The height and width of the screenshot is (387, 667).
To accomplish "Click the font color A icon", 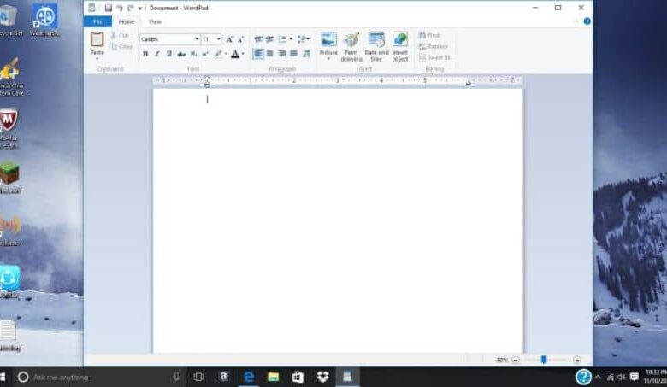I will (x=235, y=54).
